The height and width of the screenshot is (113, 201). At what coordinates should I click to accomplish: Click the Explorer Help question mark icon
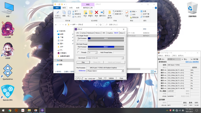point(156,8)
